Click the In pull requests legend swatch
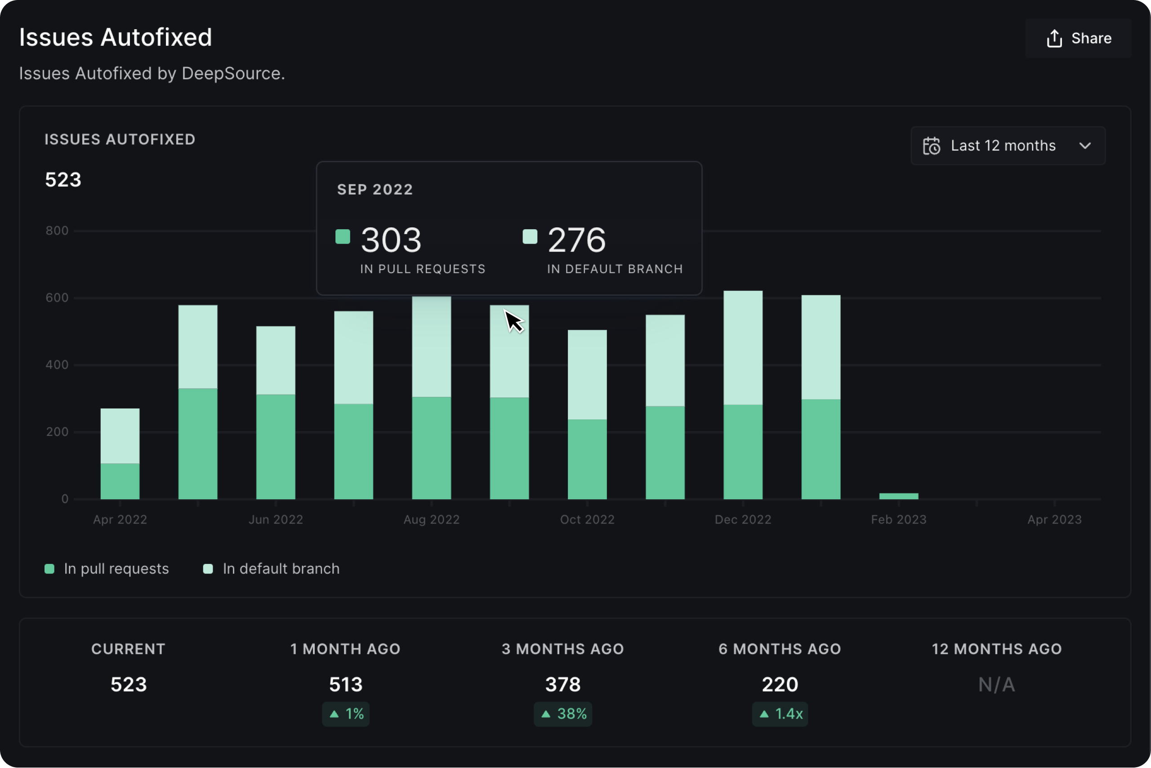This screenshot has height=768, width=1151. 49,568
